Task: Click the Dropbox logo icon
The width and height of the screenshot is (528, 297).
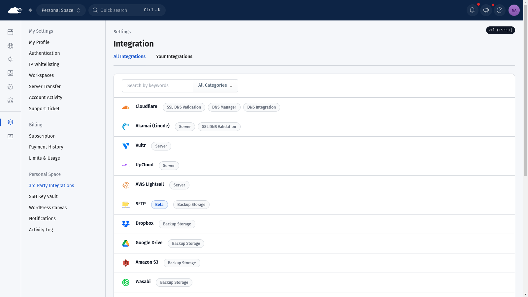Action: 126,224
